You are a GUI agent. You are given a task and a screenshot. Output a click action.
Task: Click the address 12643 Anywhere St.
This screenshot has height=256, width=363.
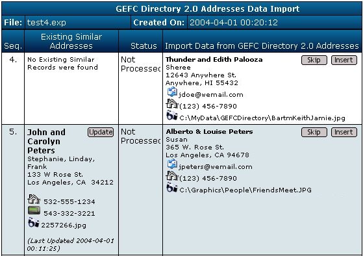pyautogui.click(x=201, y=75)
